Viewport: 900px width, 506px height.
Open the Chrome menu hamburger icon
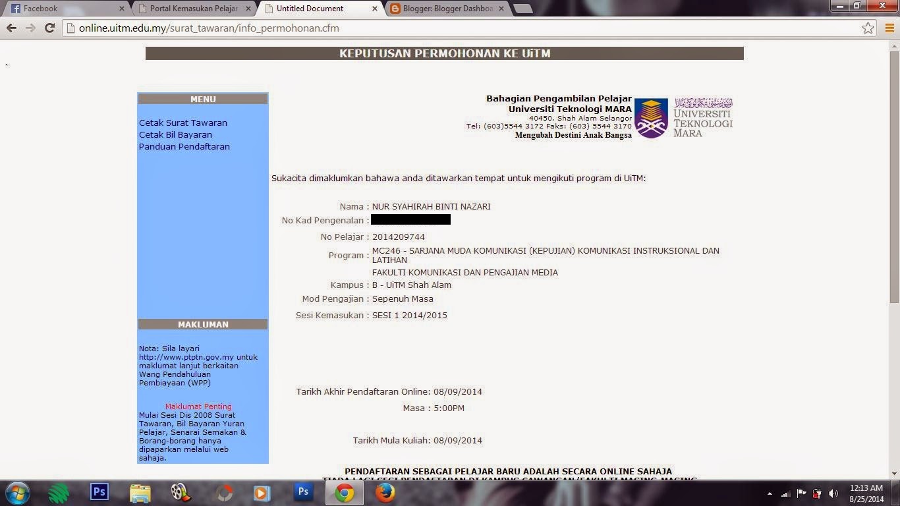888,28
